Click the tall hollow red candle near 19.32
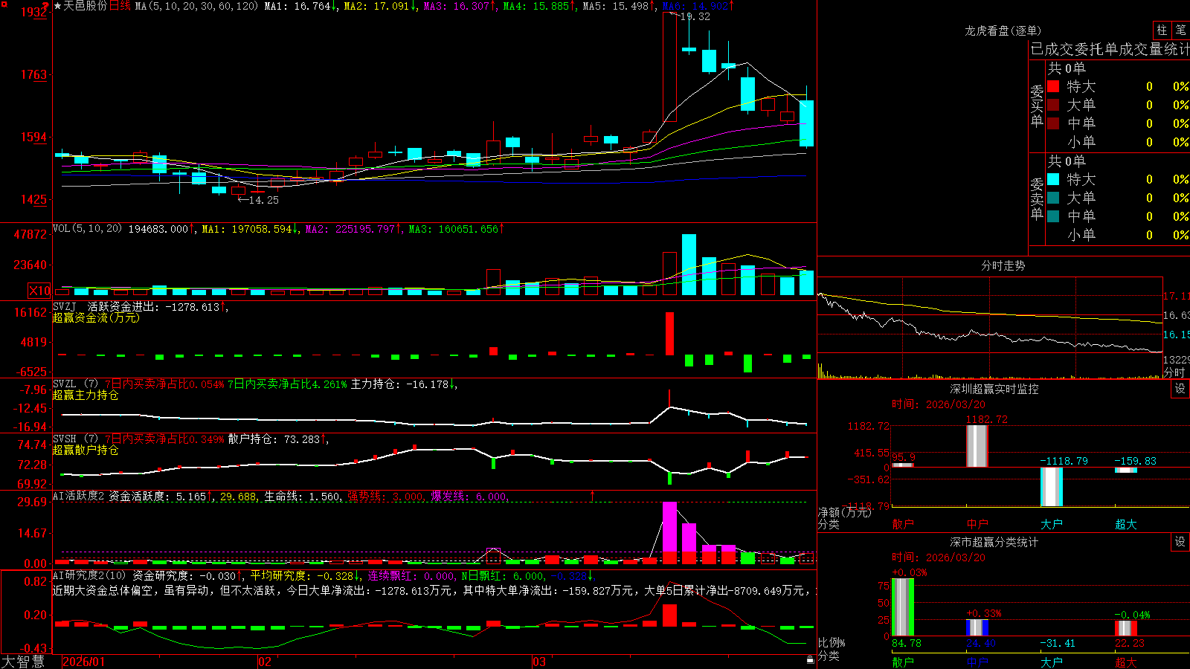Image resolution: width=1190 pixels, height=669 pixels. click(x=669, y=67)
